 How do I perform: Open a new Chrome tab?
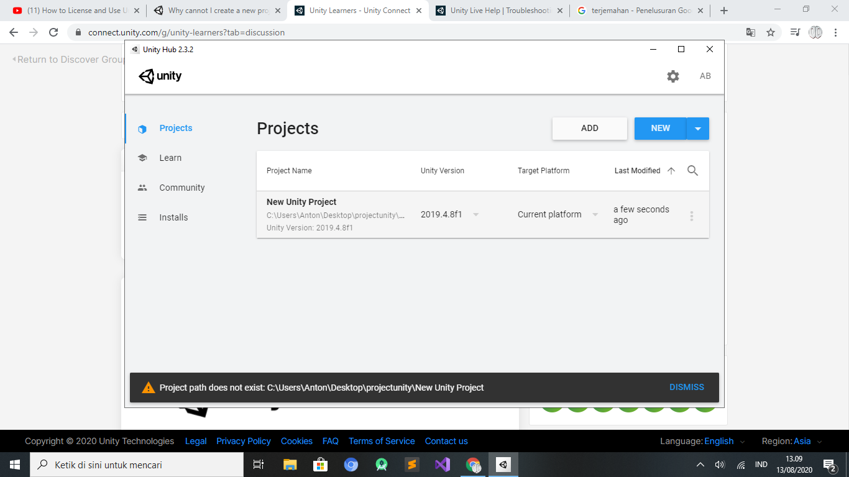724,11
